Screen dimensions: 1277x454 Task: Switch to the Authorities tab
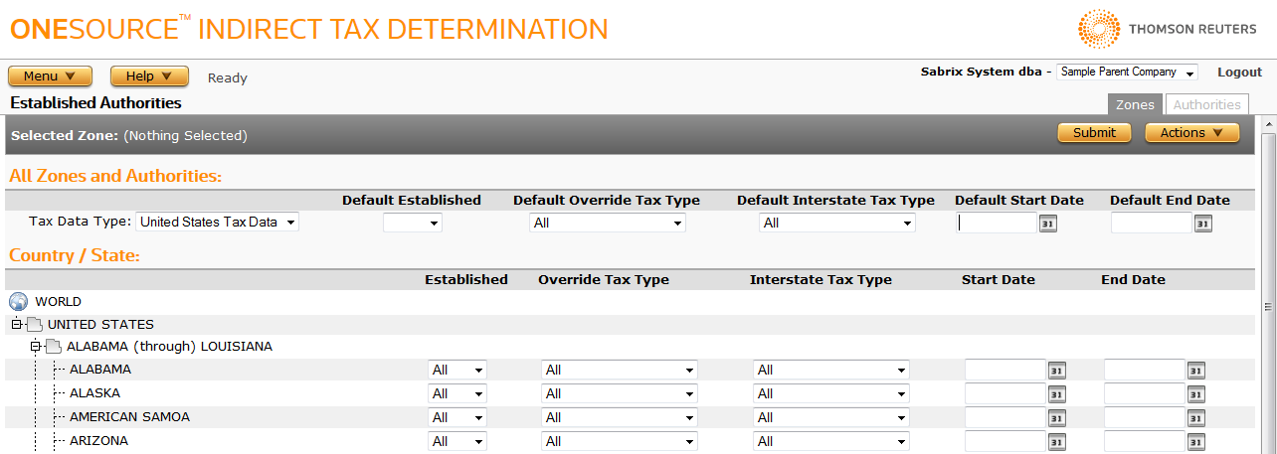pyautogui.click(x=1206, y=104)
